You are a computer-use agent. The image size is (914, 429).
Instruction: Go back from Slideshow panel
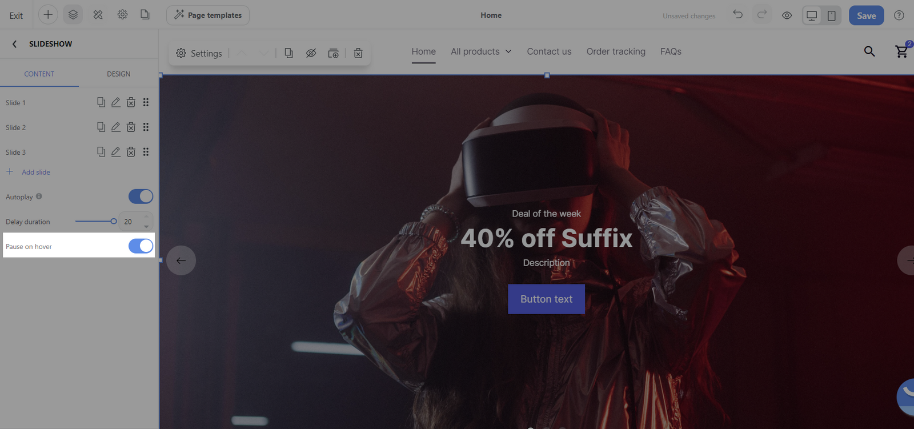click(14, 44)
